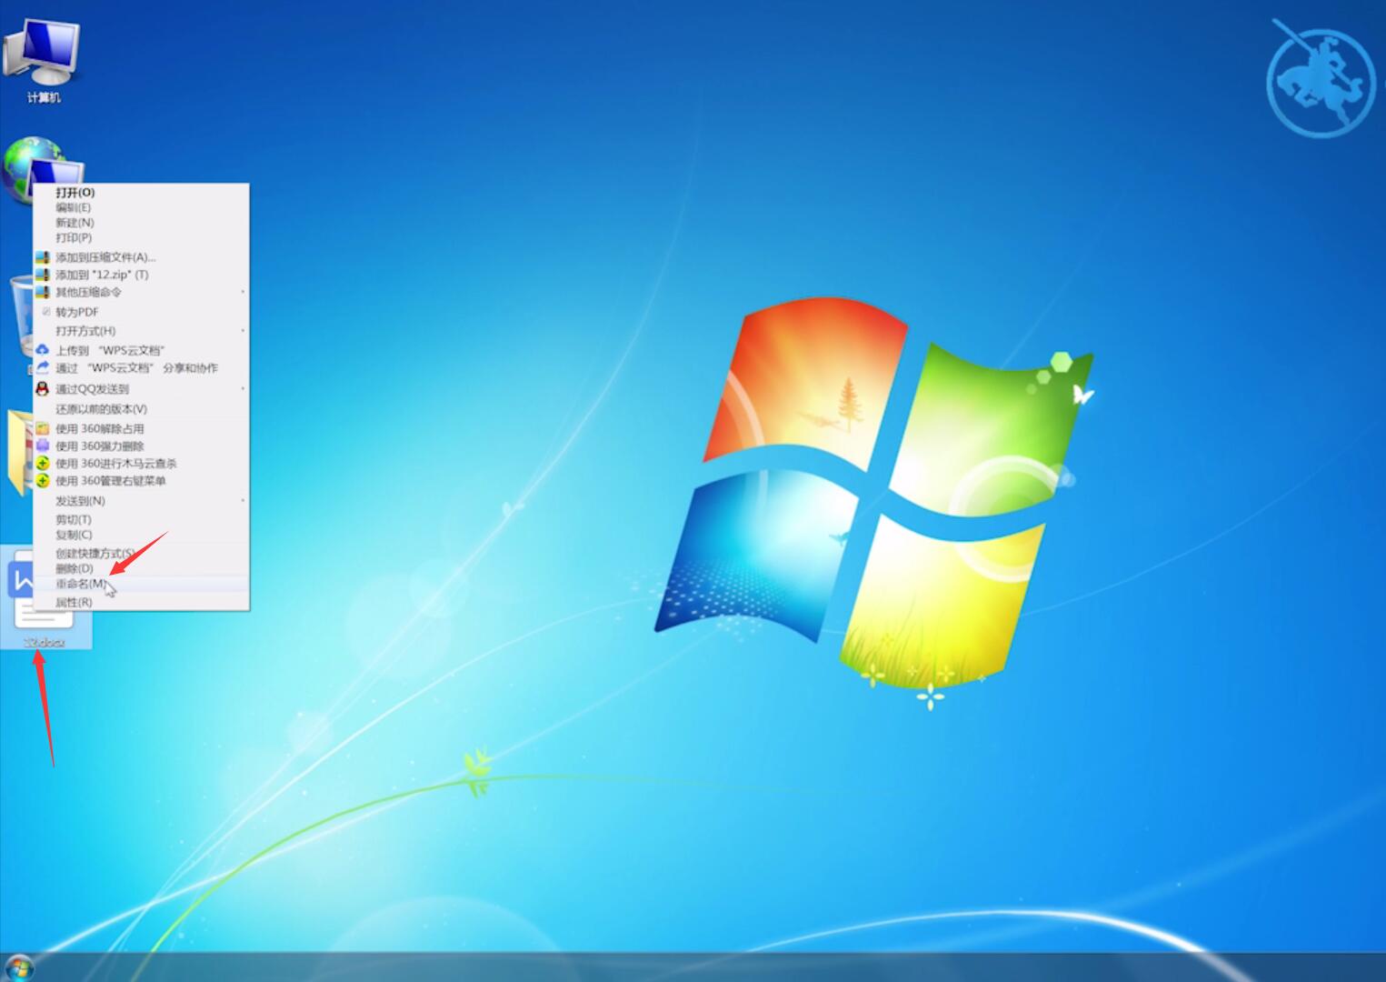
Task: Choose 打开(O) in the context menu
Action: [x=141, y=193]
